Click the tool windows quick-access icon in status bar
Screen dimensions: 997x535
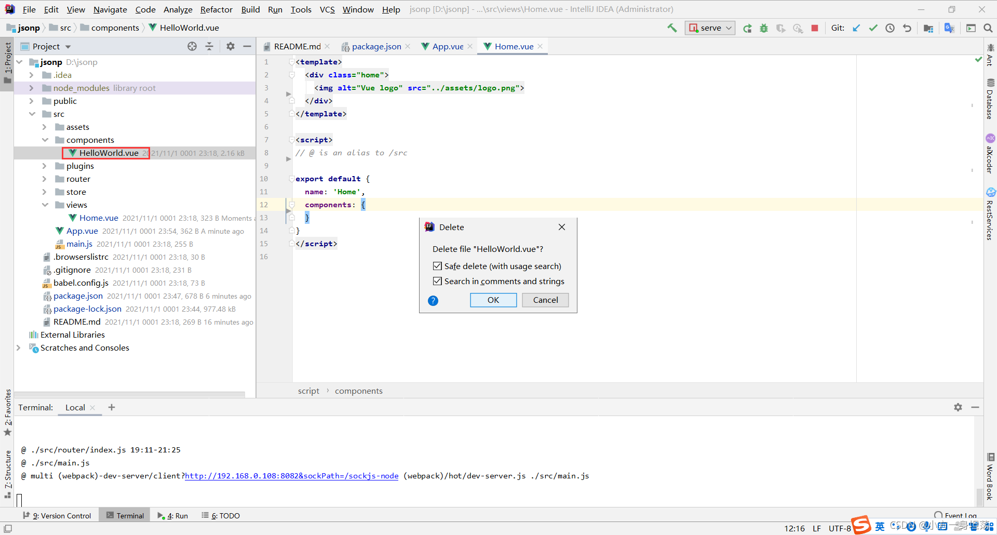pos(8,528)
